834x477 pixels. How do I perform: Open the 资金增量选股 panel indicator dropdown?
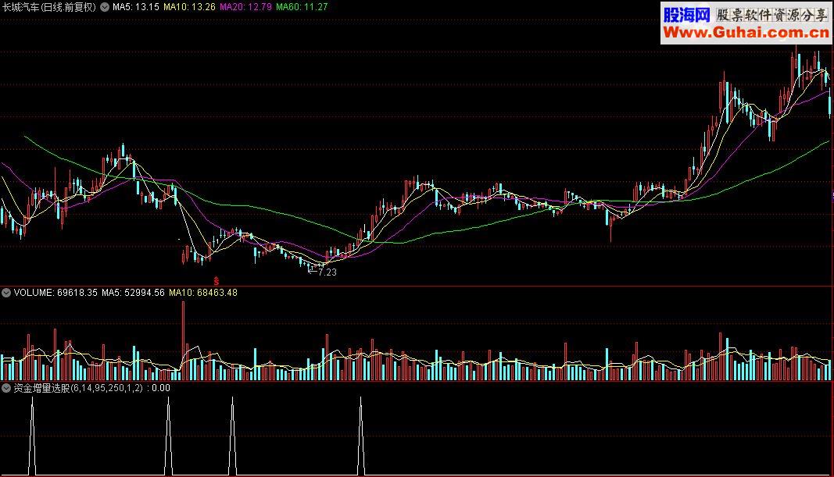point(6,388)
